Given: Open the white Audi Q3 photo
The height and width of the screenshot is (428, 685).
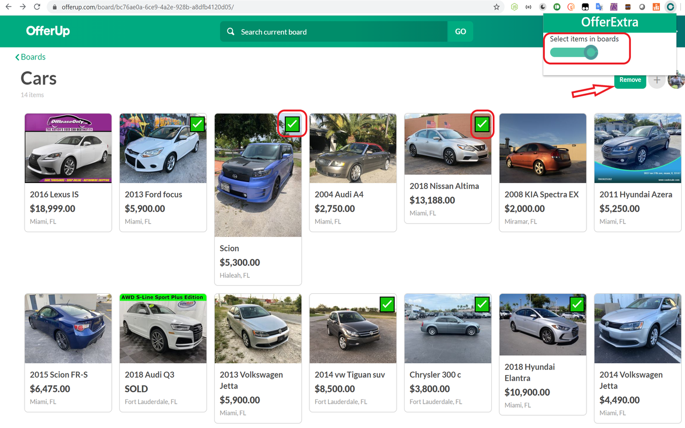Looking at the screenshot, I should tap(163, 328).
